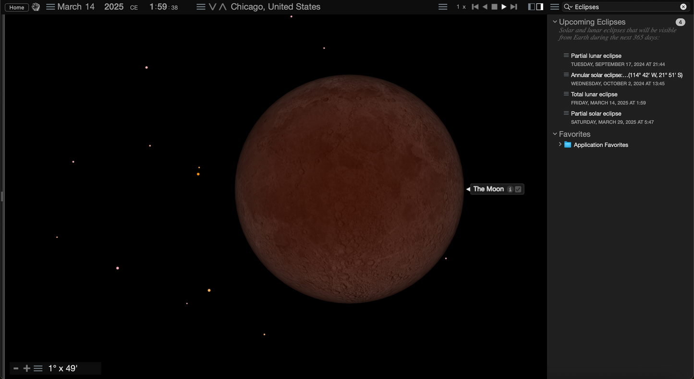This screenshot has width=694, height=379.
Task: Zoom out with the minus icon
Action: coord(16,368)
